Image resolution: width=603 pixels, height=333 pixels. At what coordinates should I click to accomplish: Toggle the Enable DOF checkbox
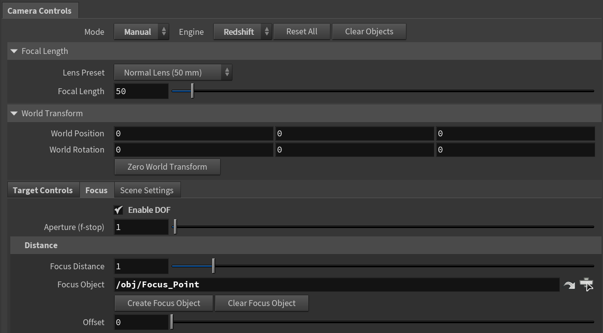119,210
